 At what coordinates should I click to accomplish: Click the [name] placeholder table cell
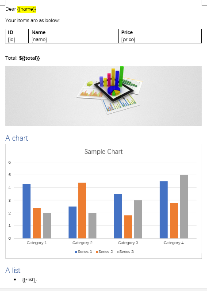pos(73,39)
